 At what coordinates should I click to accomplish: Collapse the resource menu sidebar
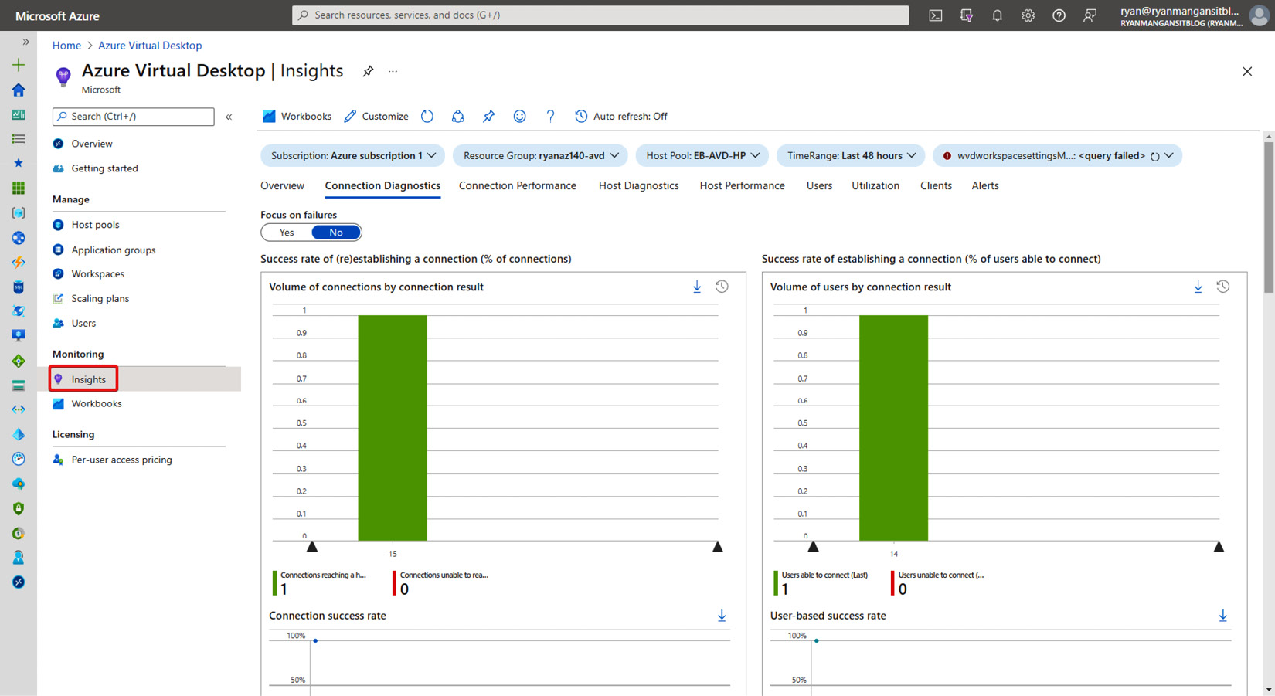coord(229,117)
